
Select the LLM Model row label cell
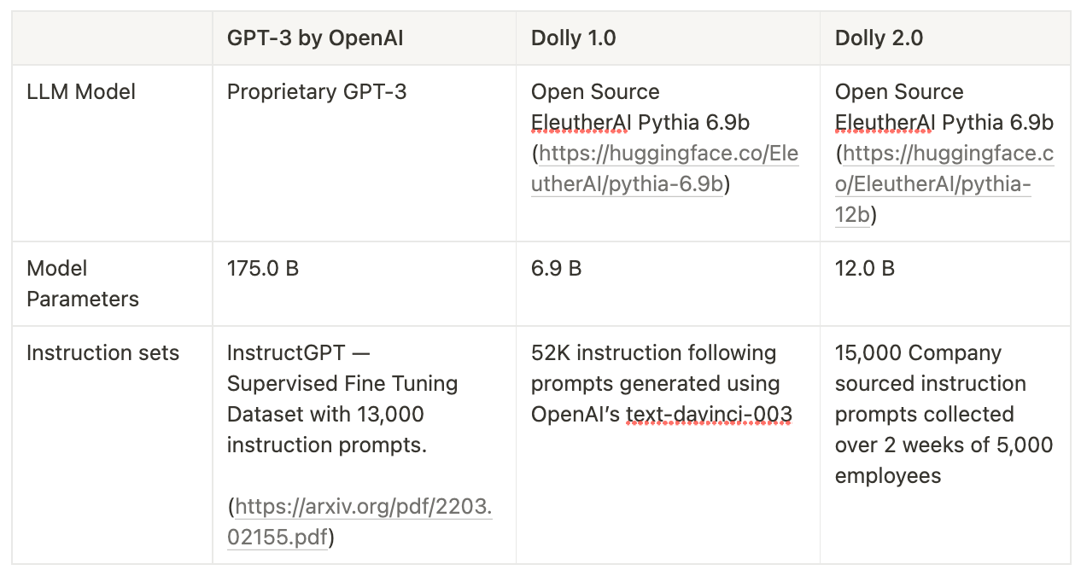pos(113,154)
